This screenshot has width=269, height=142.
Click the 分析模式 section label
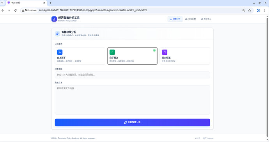(58, 44)
